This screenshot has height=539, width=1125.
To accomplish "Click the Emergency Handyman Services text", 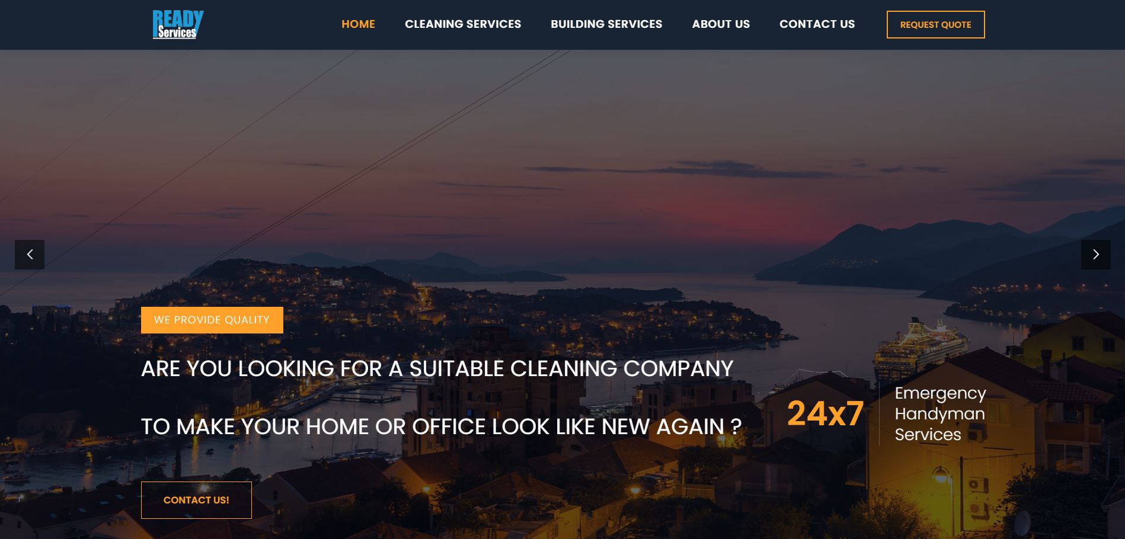I will click(x=940, y=413).
